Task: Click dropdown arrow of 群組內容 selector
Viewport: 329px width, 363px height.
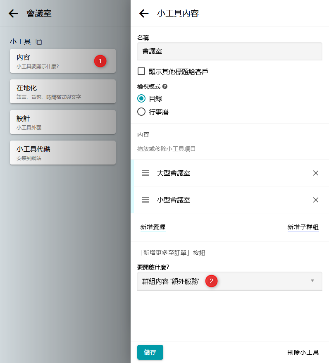Action: (312, 281)
